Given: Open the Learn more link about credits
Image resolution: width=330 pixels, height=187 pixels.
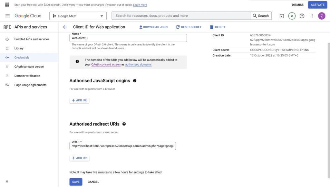Looking at the screenshot, I should [x=140, y=5].
